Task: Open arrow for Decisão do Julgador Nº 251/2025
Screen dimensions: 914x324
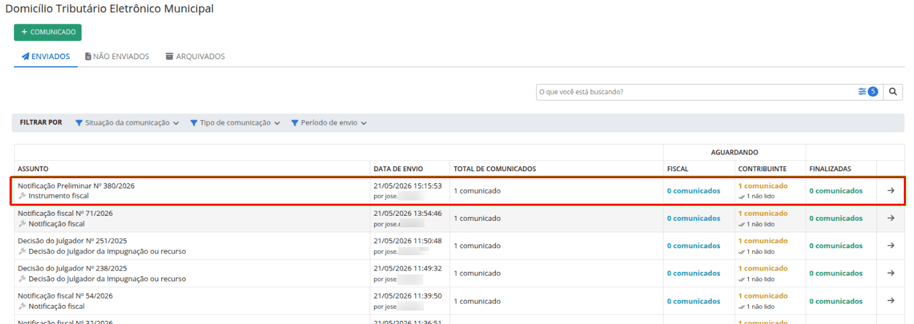Action: pos(891,246)
